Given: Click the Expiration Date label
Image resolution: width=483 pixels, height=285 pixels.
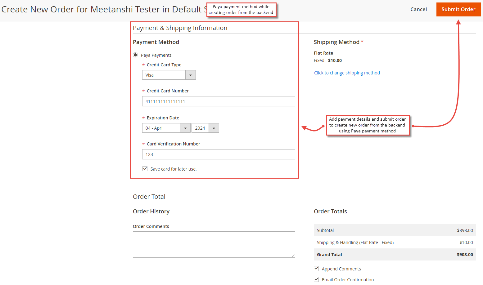Looking at the screenshot, I should point(163,118).
